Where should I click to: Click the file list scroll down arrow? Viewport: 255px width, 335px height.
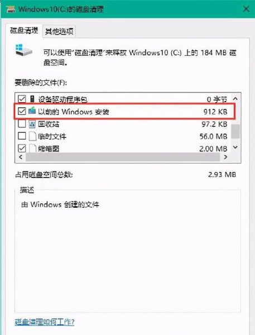(x=235, y=147)
